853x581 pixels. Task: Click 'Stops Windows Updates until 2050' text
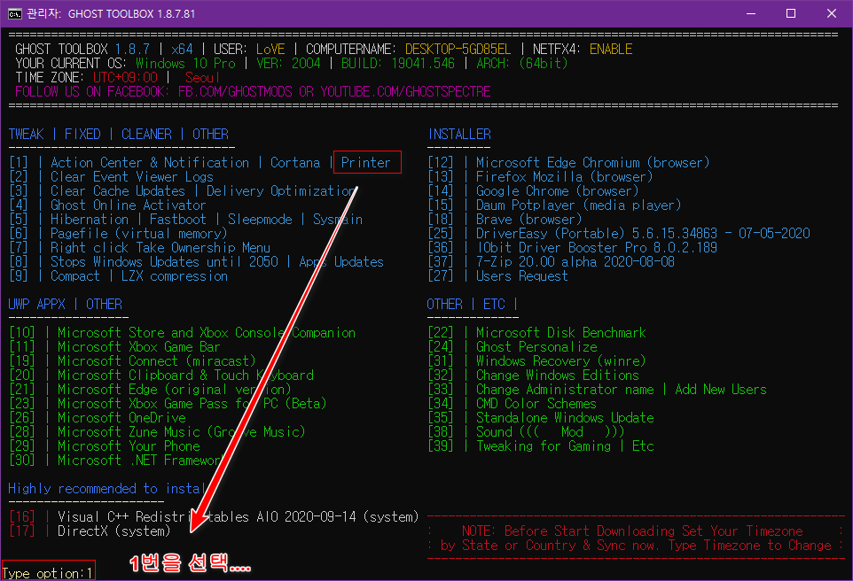pyautogui.click(x=164, y=262)
